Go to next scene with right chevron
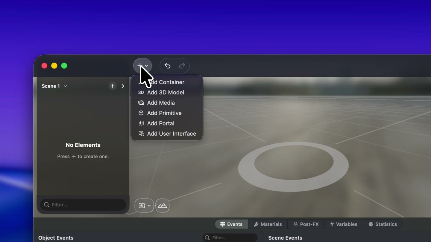Viewport: 431px width, 242px height. coord(123,86)
